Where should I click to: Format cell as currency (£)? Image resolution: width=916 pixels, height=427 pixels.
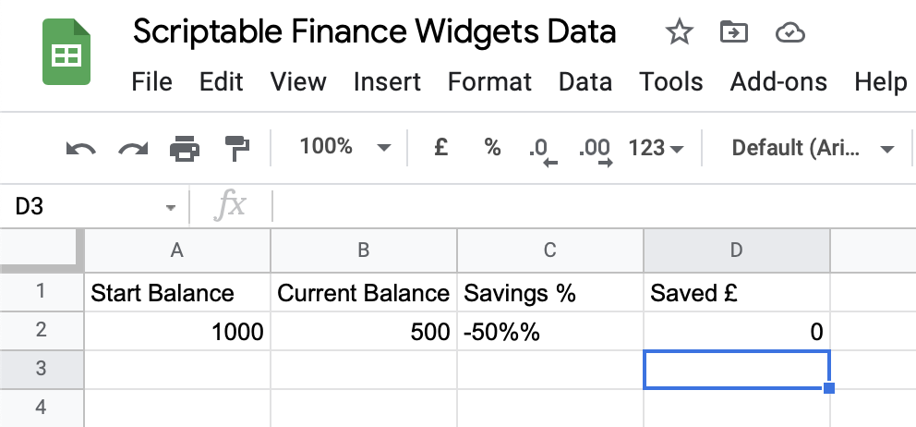pyautogui.click(x=441, y=147)
